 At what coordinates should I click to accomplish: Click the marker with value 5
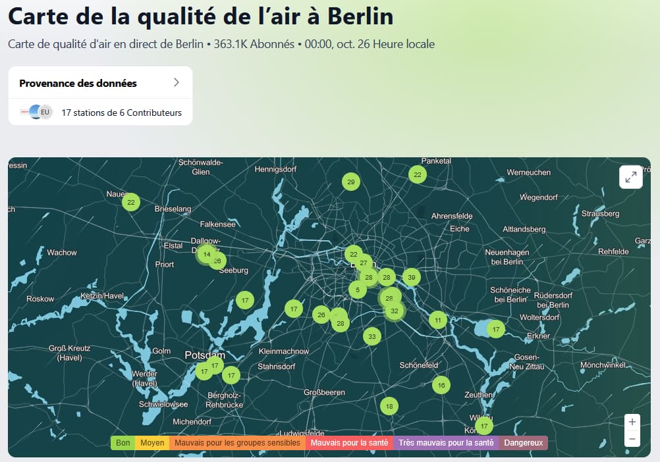358,290
